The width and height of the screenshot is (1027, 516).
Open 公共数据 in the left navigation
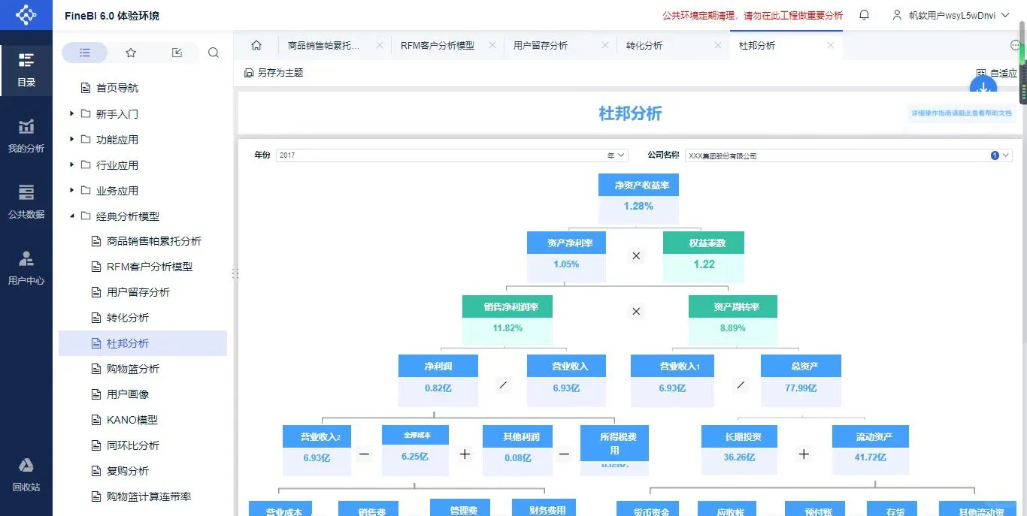tap(26, 202)
